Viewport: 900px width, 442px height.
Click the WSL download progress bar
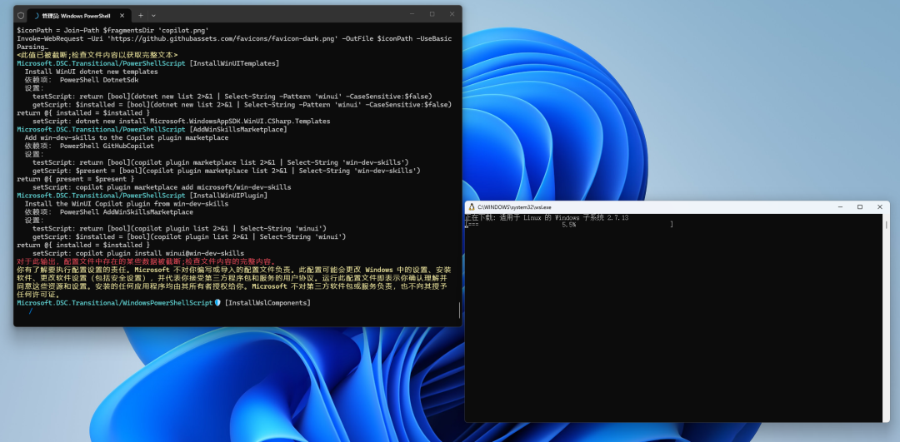pyautogui.click(x=569, y=226)
